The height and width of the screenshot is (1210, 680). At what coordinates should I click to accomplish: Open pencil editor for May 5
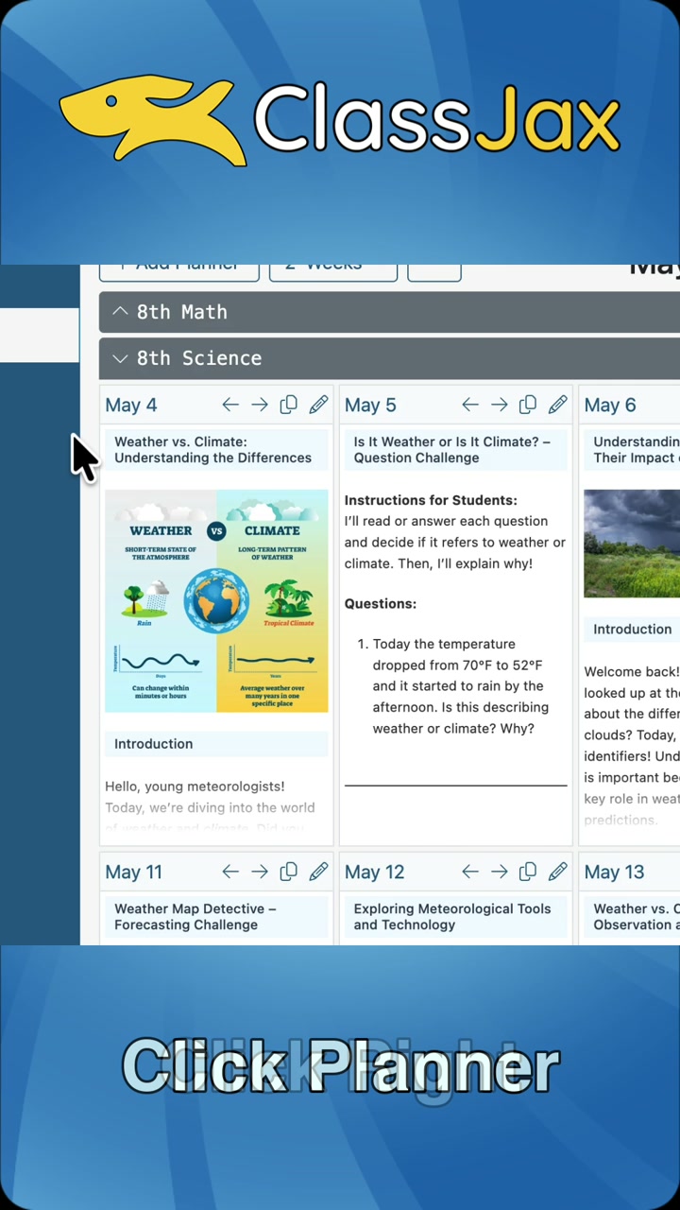click(x=558, y=405)
